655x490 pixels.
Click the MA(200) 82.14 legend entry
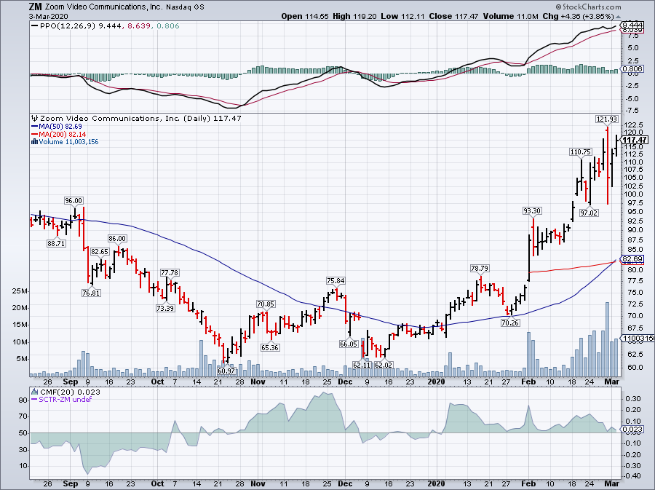[63, 134]
